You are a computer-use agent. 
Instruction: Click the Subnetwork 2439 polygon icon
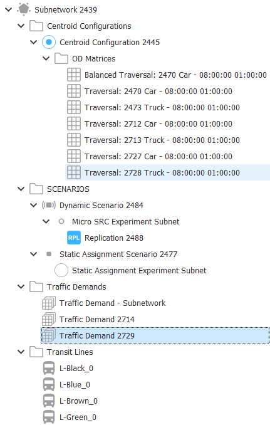coord(24,9)
